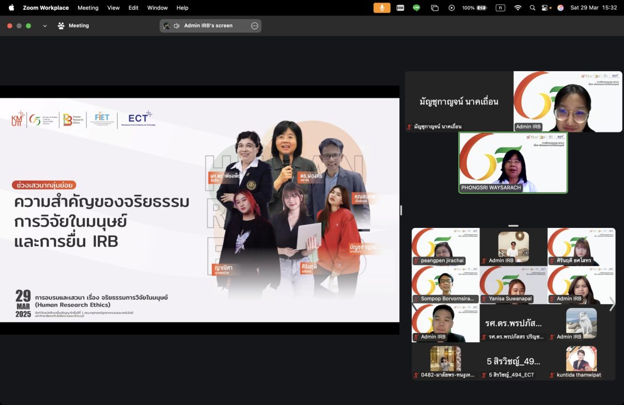Open the Wi-Fi menu icon
This screenshot has width=624, height=405.
517,8
